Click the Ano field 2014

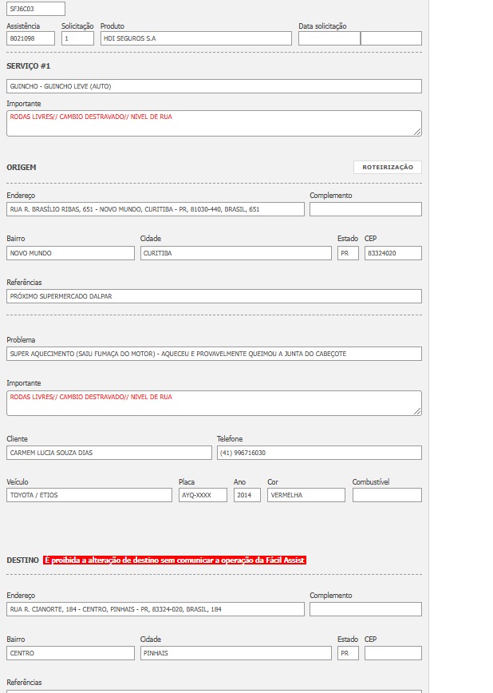[247, 495]
